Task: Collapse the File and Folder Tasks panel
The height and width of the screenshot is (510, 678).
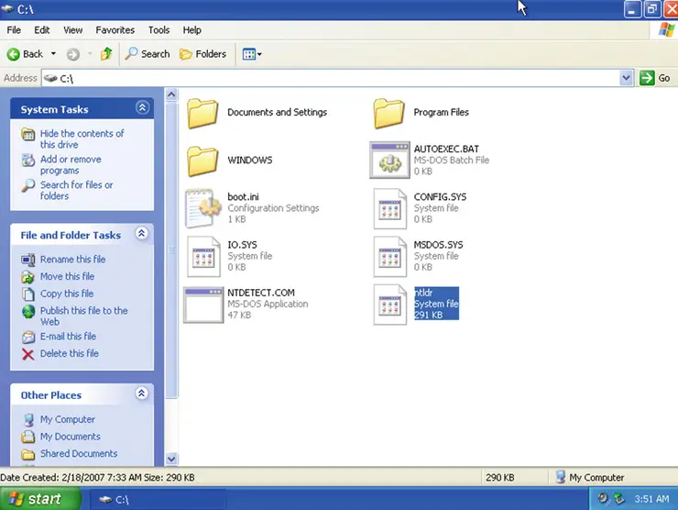Action: [142, 234]
